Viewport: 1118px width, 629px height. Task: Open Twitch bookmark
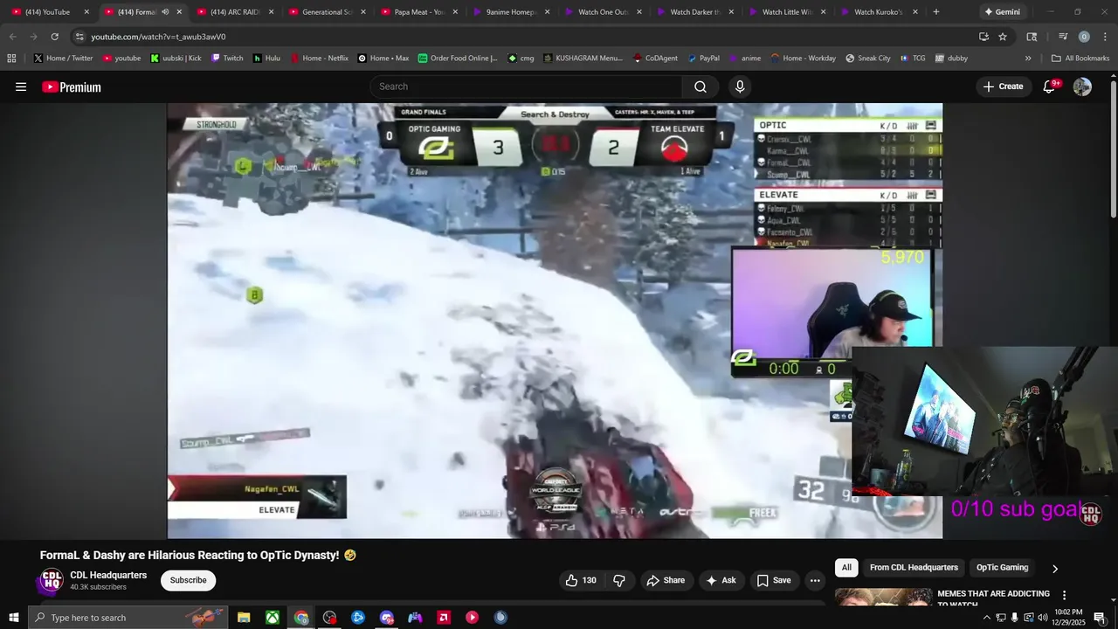pyautogui.click(x=227, y=59)
